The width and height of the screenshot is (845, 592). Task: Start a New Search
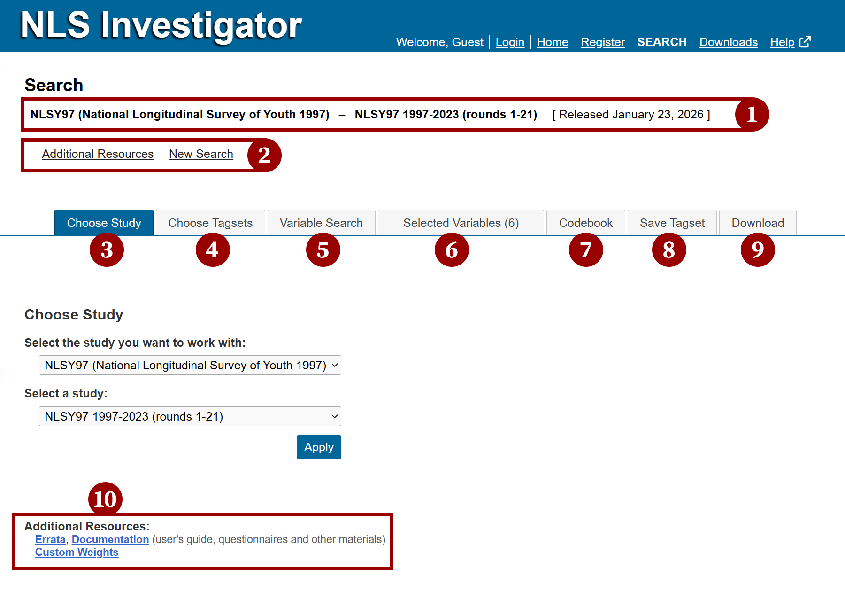pos(201,154)
